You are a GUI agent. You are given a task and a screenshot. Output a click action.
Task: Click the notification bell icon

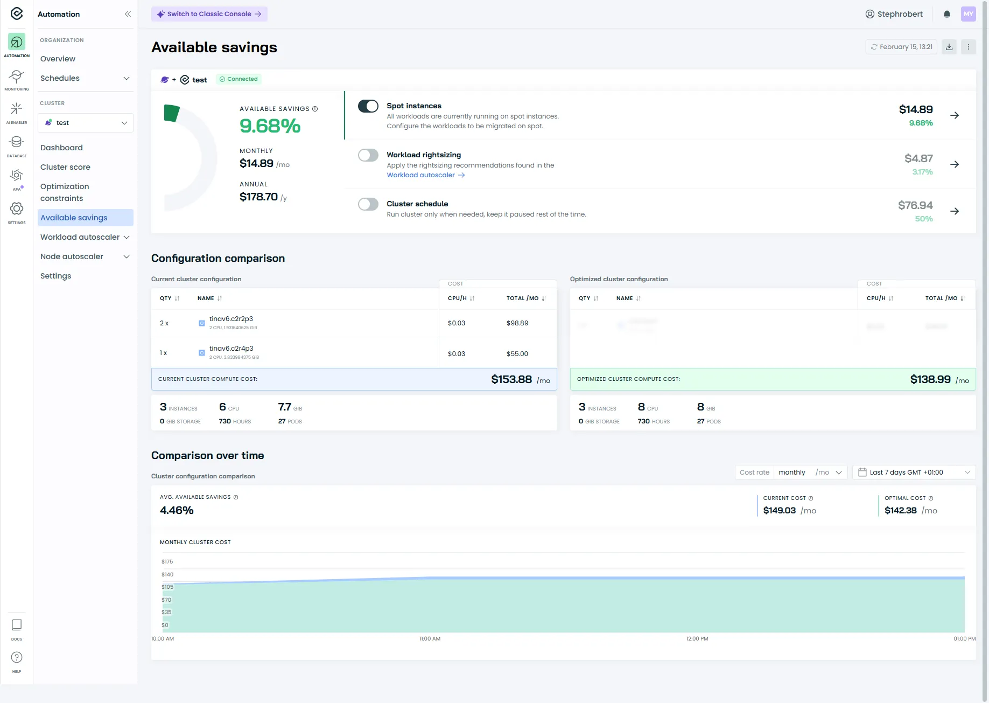(x=946, y=14)
